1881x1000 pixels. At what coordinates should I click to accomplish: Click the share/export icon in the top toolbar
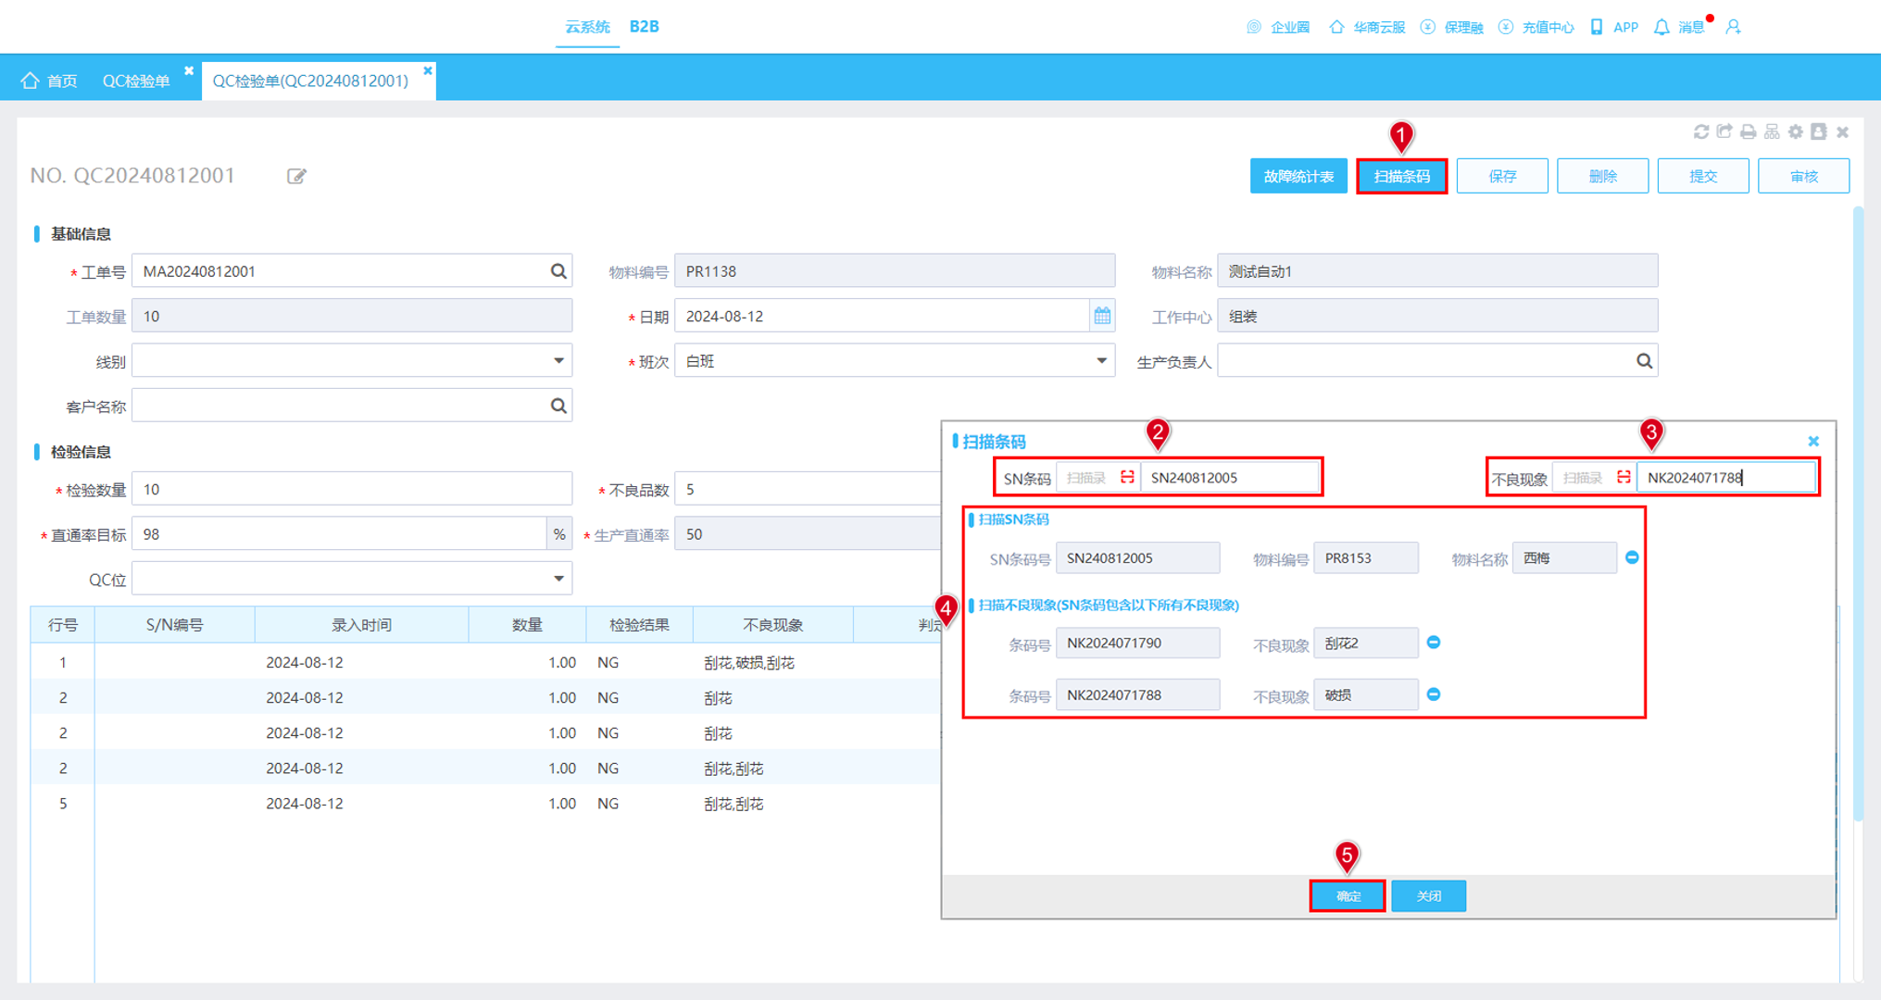coord(1724,131)
